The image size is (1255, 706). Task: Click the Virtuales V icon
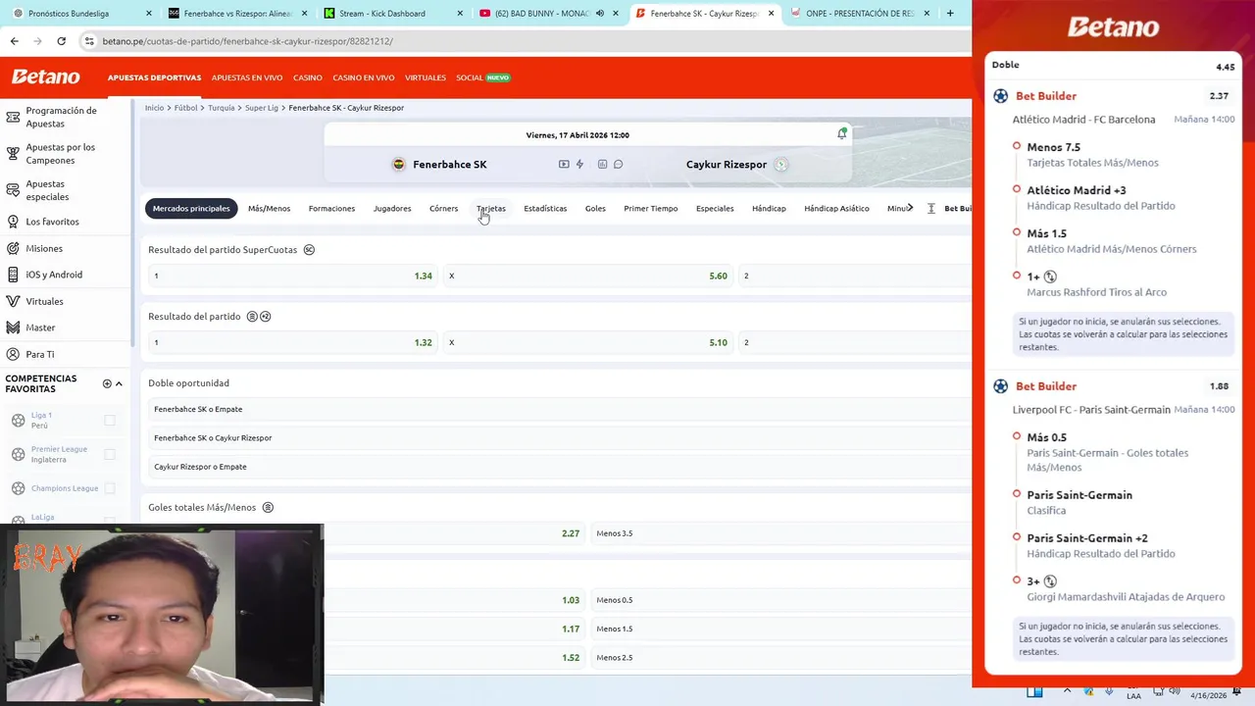coord(13,301)
